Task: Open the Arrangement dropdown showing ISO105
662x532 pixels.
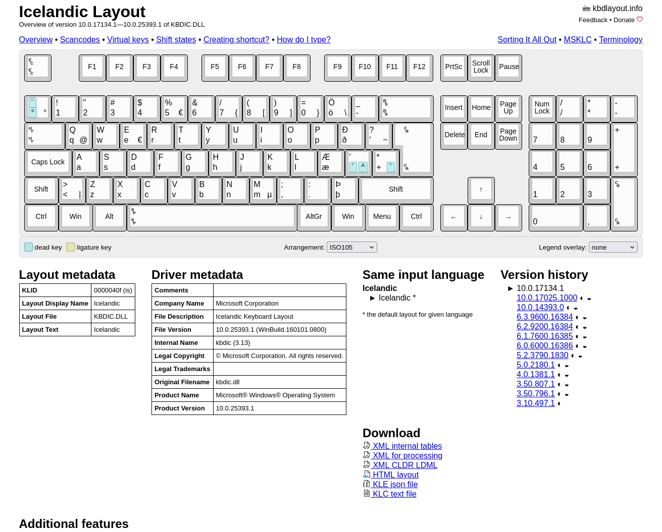Action: click(x=352, y=247)
